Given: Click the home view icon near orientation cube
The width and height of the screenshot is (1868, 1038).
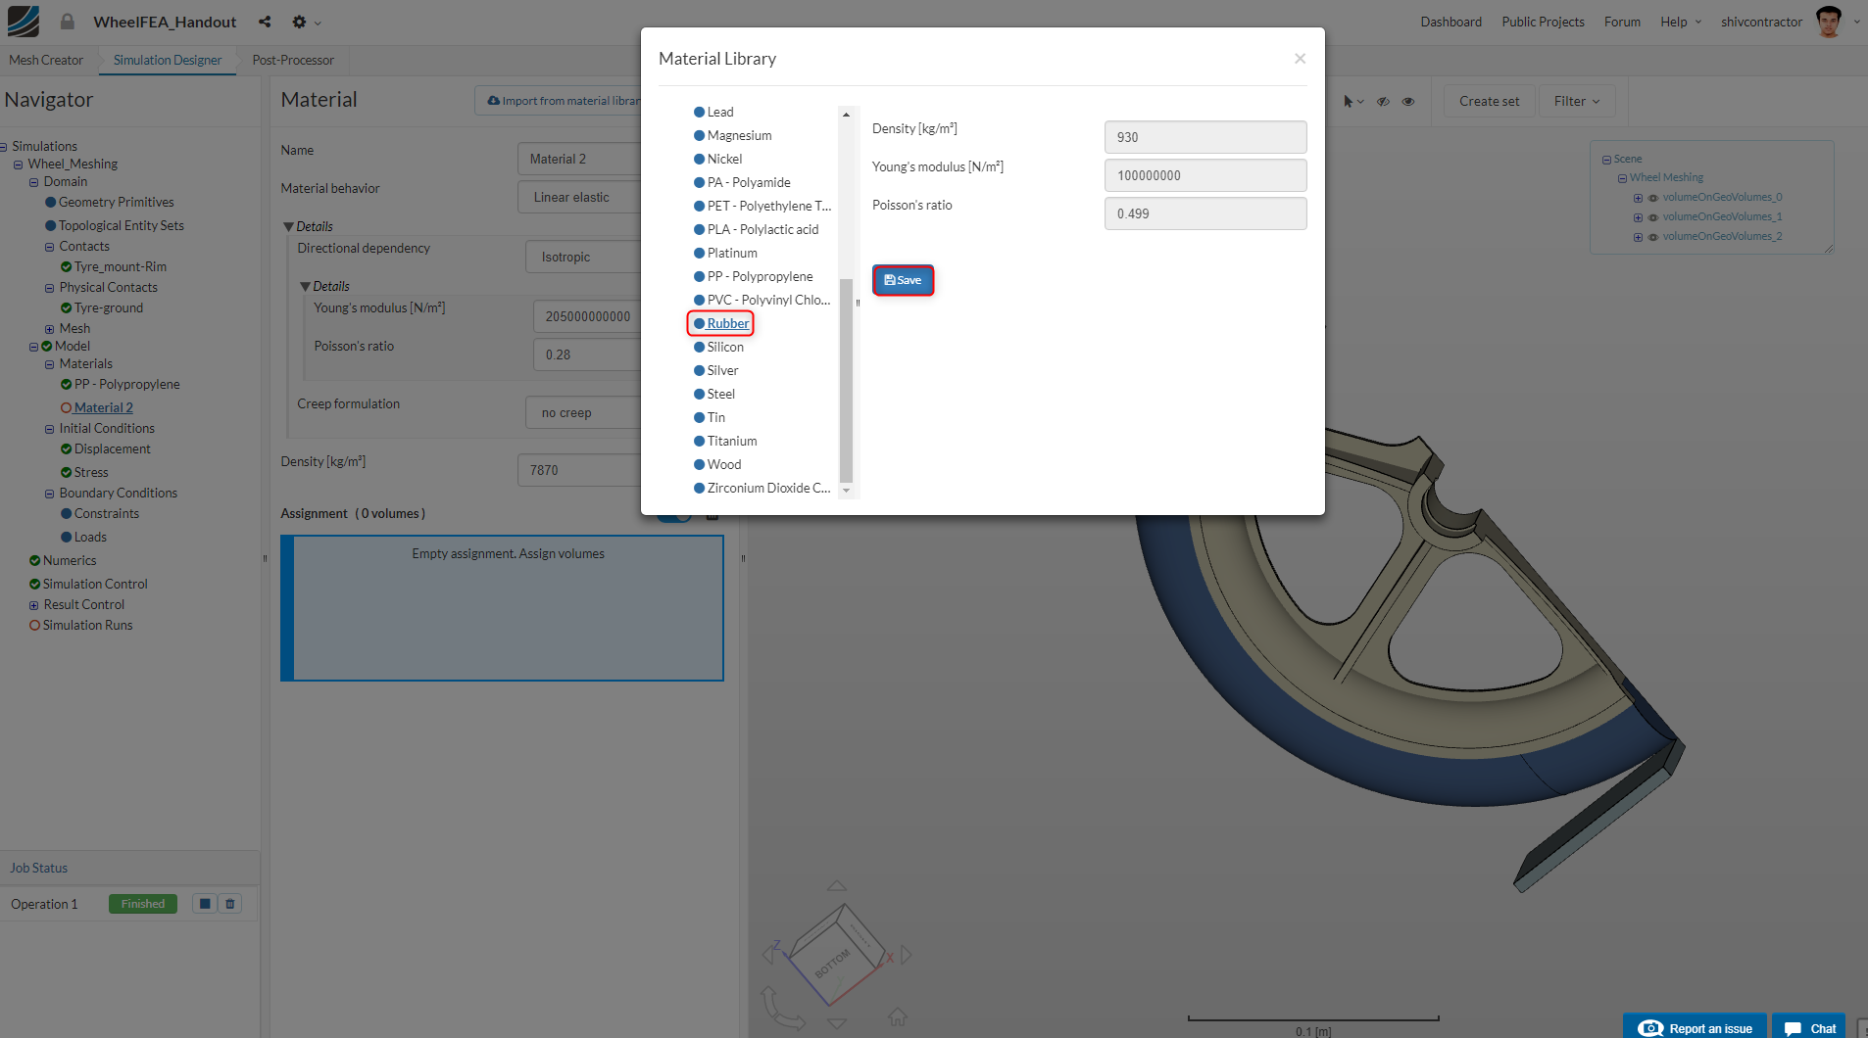Looking at the screenshot, I should [x=898, y=1017].
